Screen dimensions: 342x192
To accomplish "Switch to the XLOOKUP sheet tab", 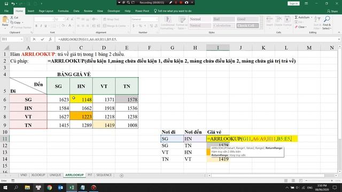I will coord(38,175).
